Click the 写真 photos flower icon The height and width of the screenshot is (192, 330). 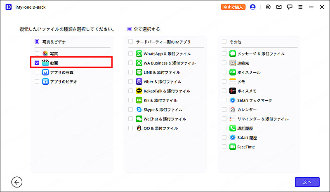(45, 53)
